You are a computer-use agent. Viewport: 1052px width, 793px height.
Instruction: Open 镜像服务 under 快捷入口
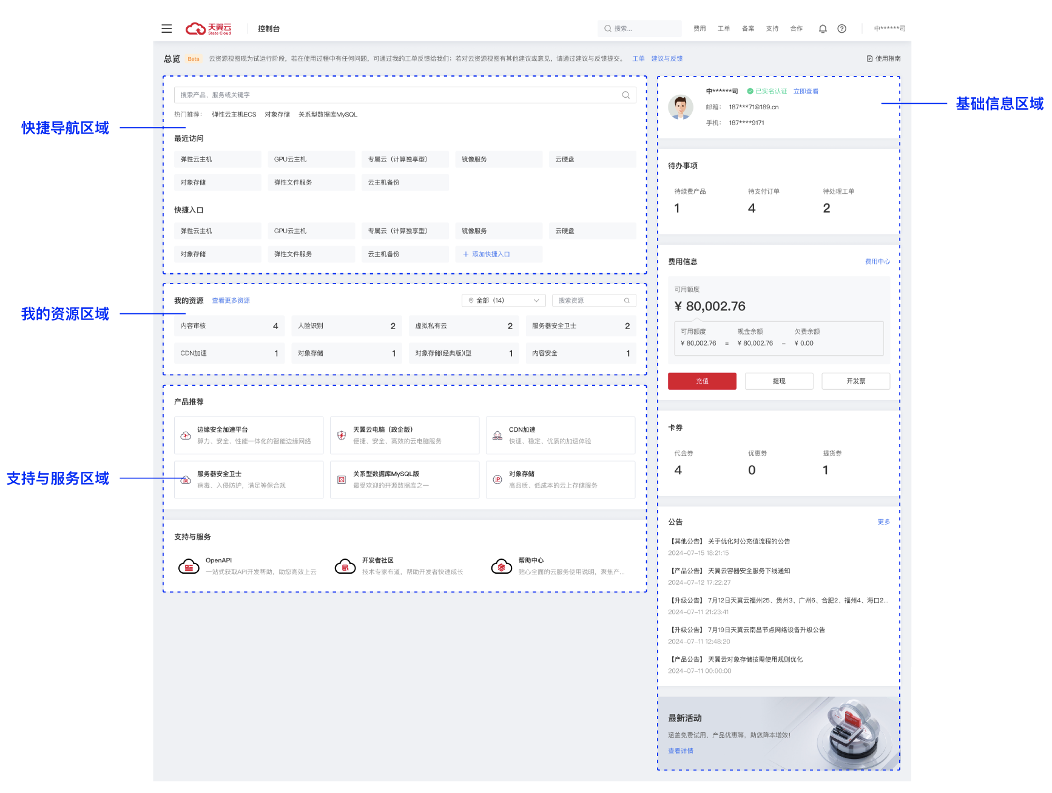(499, 231)
